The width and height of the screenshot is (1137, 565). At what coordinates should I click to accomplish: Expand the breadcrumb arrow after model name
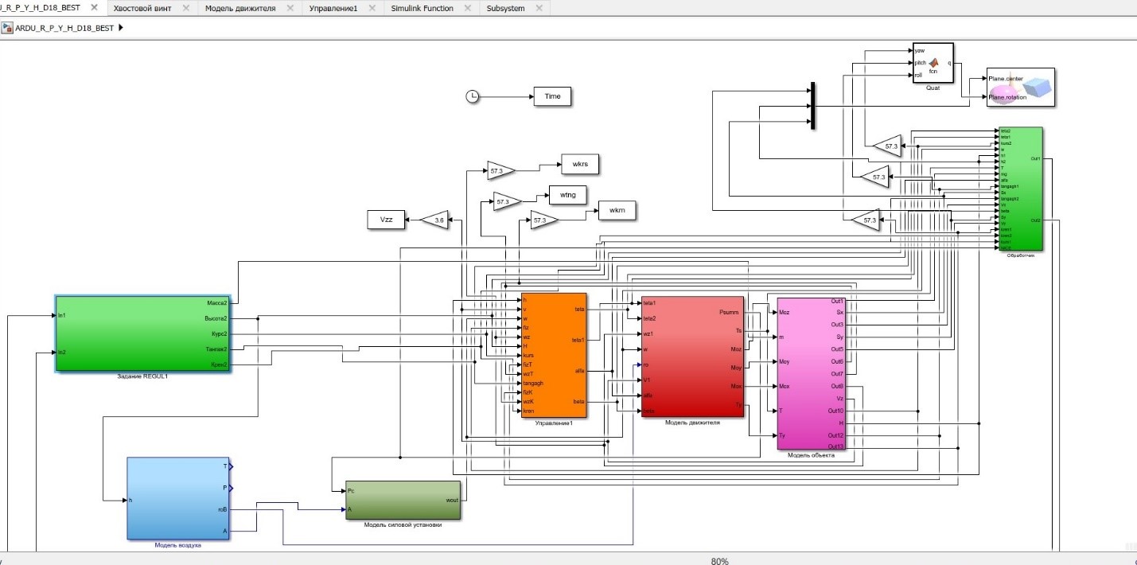tap(119, 25)
